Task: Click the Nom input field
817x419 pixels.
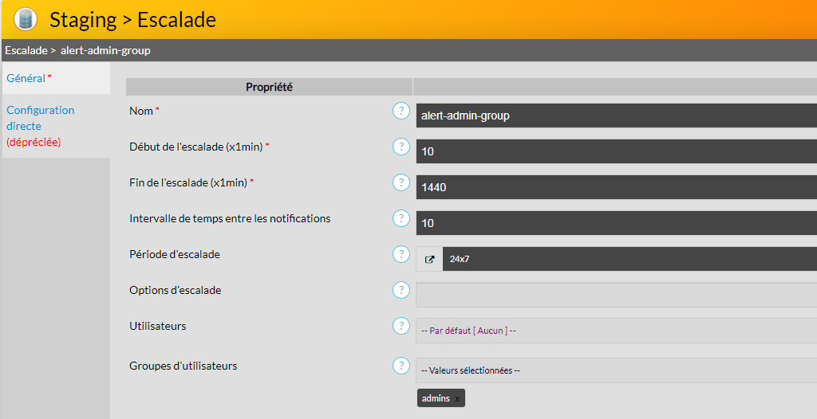Action: click(616, 116)
